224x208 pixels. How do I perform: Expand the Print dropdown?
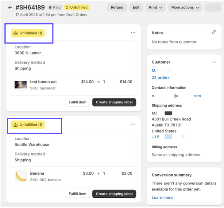pyautogui.click(x=156, y=7)
